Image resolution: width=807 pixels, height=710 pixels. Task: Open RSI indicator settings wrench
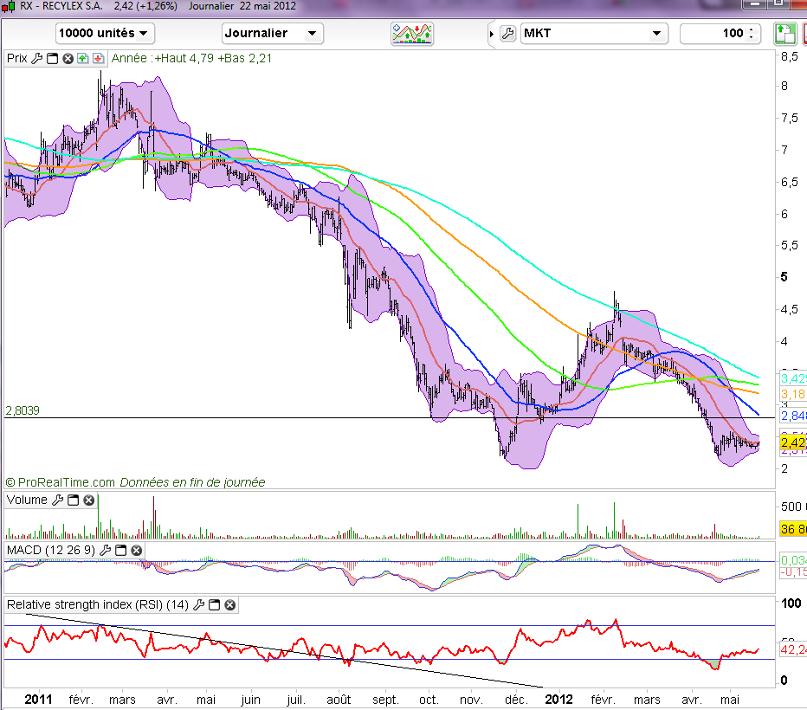point(200,605)
